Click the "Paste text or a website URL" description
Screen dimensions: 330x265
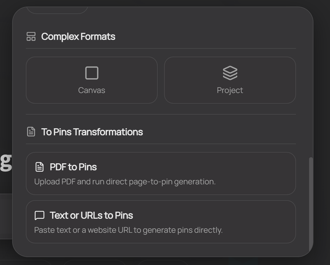tap(128, 230)
